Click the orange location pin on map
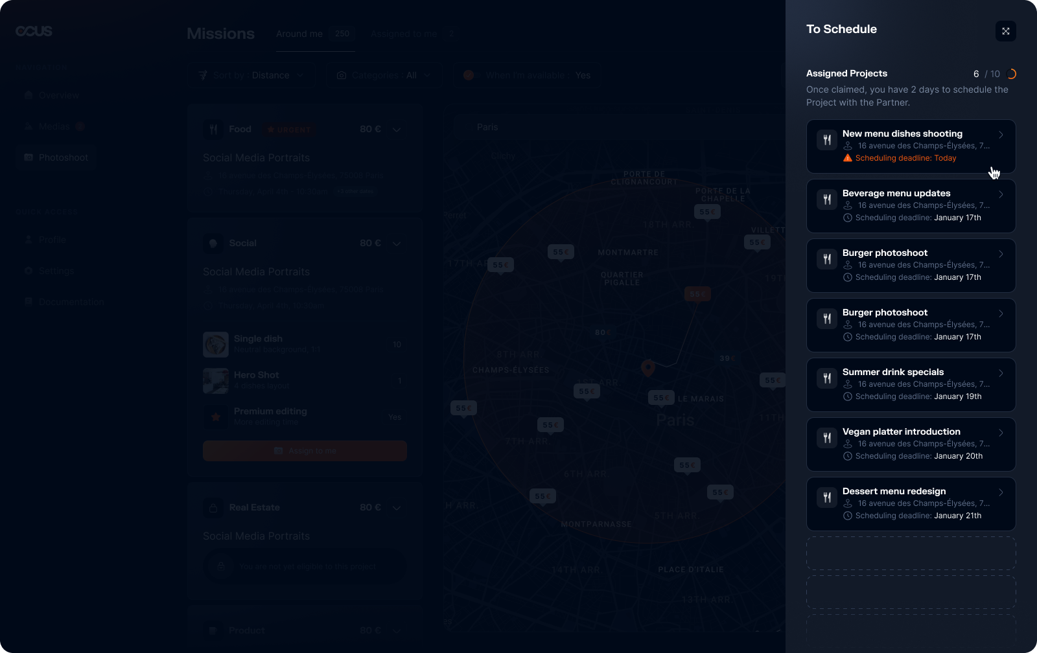Viewport: 1037px width, 653px height. 647,367
